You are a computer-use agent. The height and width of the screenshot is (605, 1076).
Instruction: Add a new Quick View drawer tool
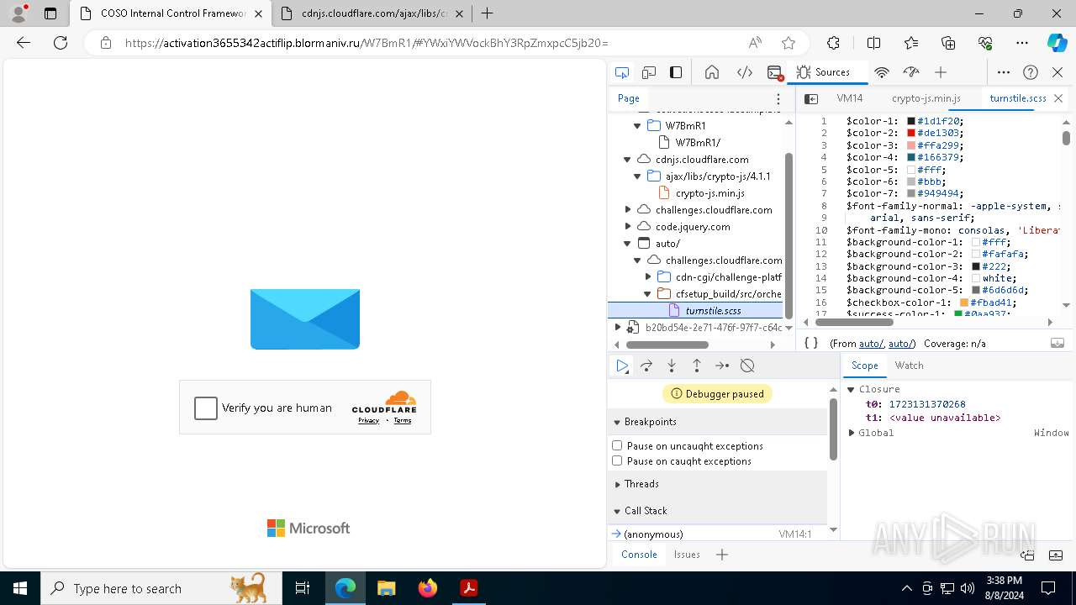pos(722,555)
